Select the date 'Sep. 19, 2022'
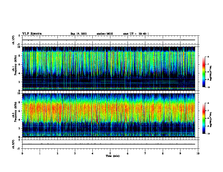This screenshot has width=223, height=172. click(x=79, y=34)
